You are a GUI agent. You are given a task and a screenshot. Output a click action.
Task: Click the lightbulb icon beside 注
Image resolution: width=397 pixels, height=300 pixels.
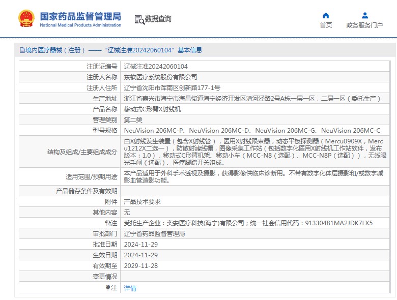108,288
